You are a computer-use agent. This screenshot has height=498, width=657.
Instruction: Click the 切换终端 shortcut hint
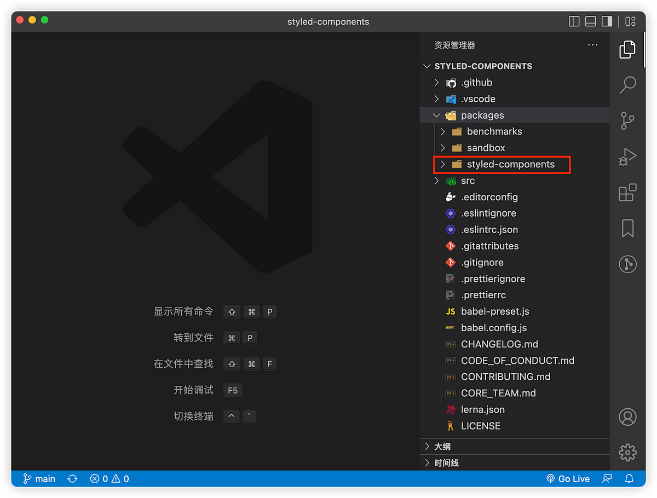point(193,416)
